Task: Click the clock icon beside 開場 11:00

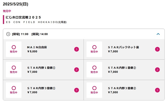Action: [8, 34]
